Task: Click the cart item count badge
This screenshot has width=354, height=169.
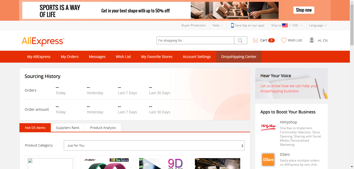Action: pyautogui.click(x=271, y=40)
